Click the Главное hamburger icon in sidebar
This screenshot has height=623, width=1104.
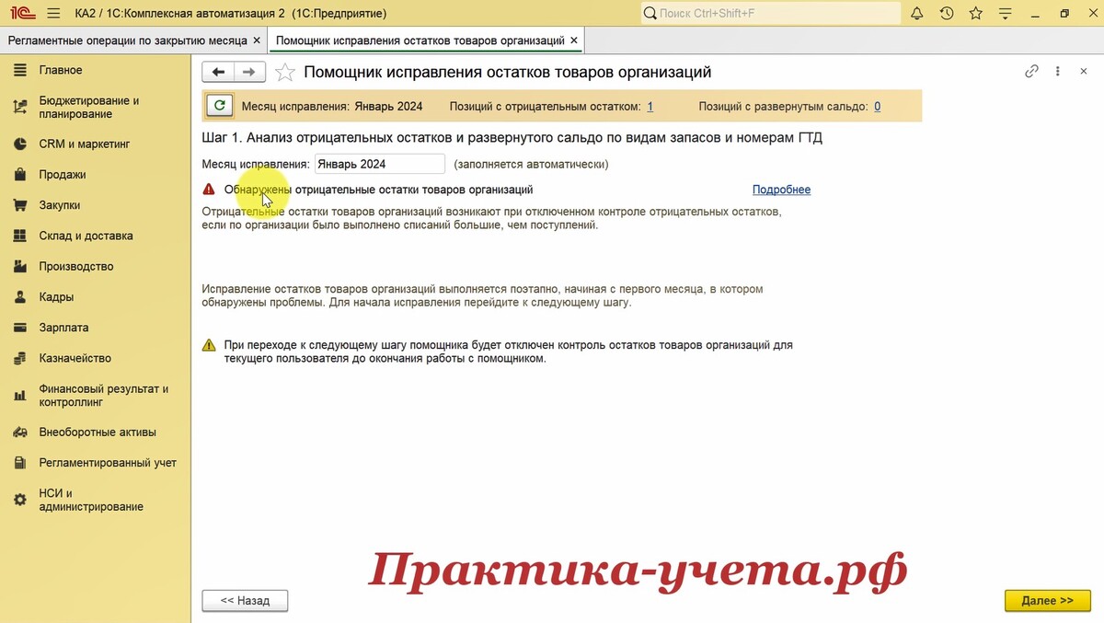coord(19,70)
